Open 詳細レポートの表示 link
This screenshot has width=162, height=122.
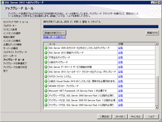click(55, 37)
